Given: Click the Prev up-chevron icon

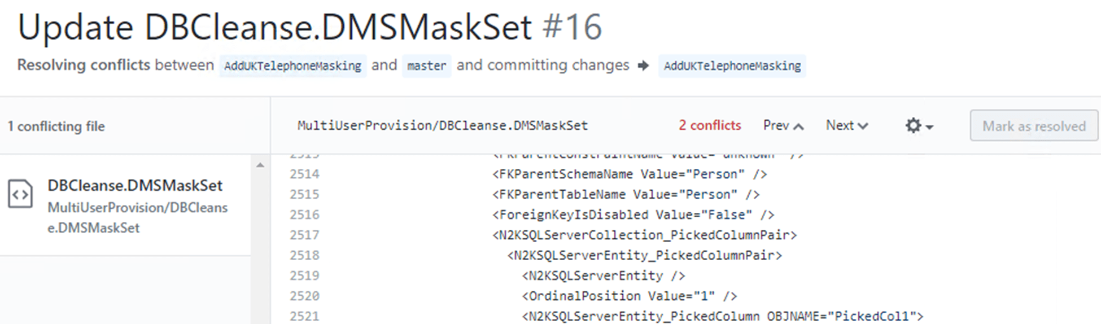Looking at the screenshot, I should tap(798, 126).
